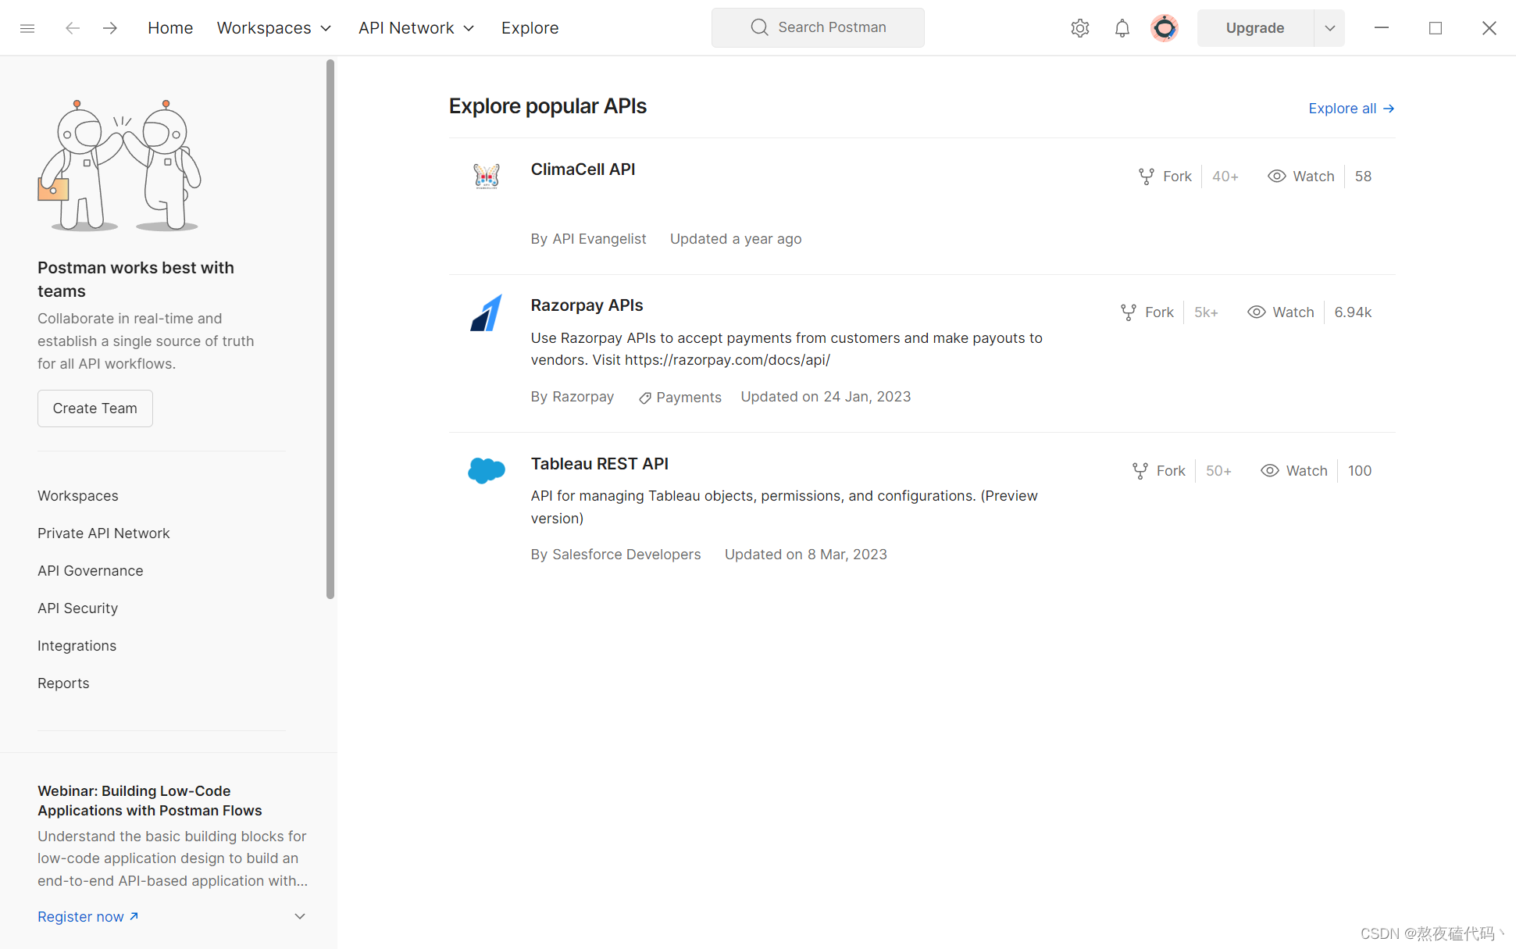Screen dimensions: 1516x949
Task: Watch the Tableau REST API
Action: coord(1294,471)
